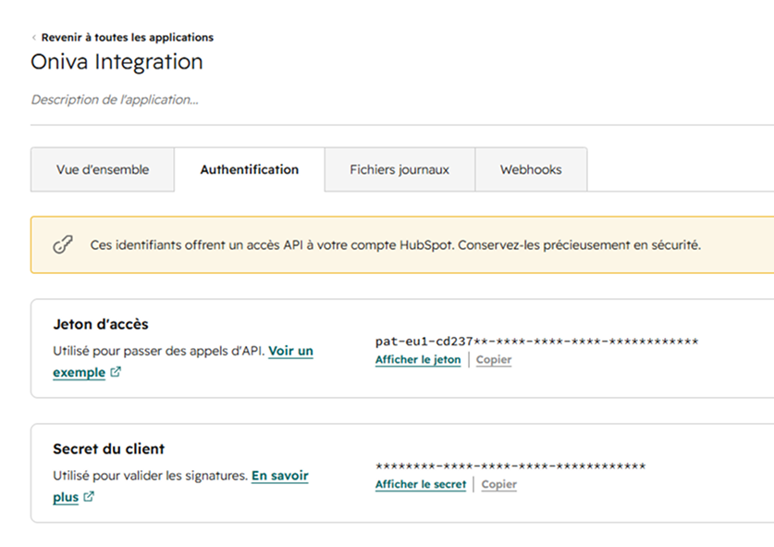Go back via Revenir à toutes les applications
774x547 pixels.
(128, 38)
